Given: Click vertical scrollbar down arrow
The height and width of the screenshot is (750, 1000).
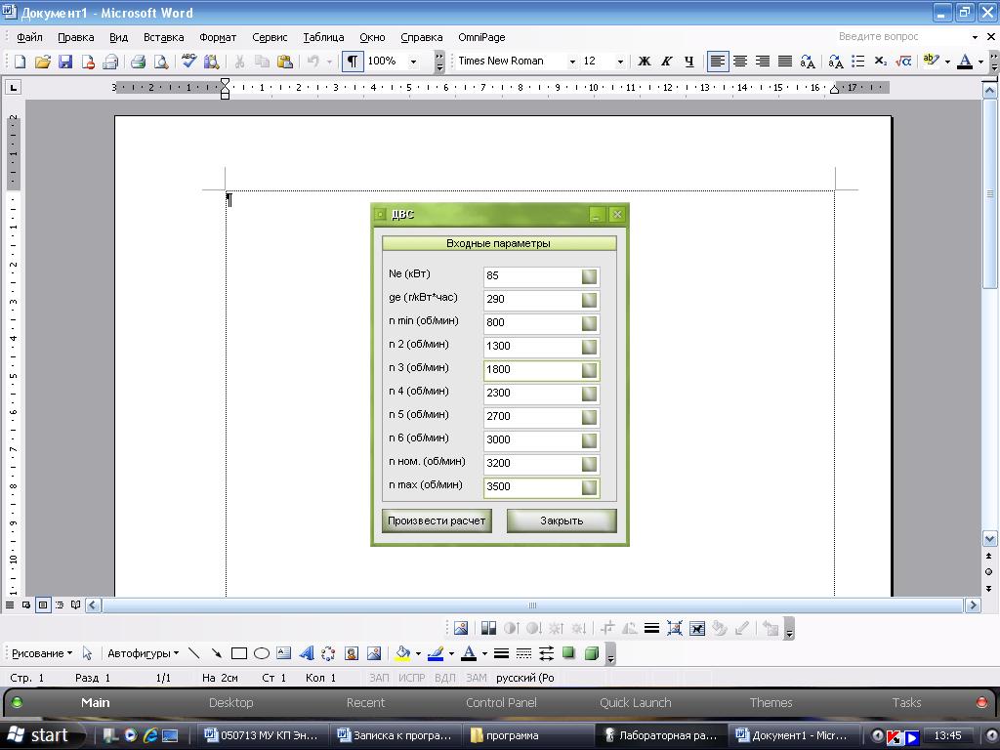Looking at the screenshot, I should 989,539.
